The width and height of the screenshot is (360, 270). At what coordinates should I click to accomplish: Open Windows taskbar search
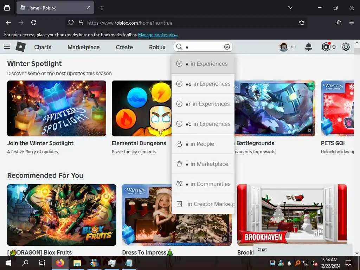(25, 263)
